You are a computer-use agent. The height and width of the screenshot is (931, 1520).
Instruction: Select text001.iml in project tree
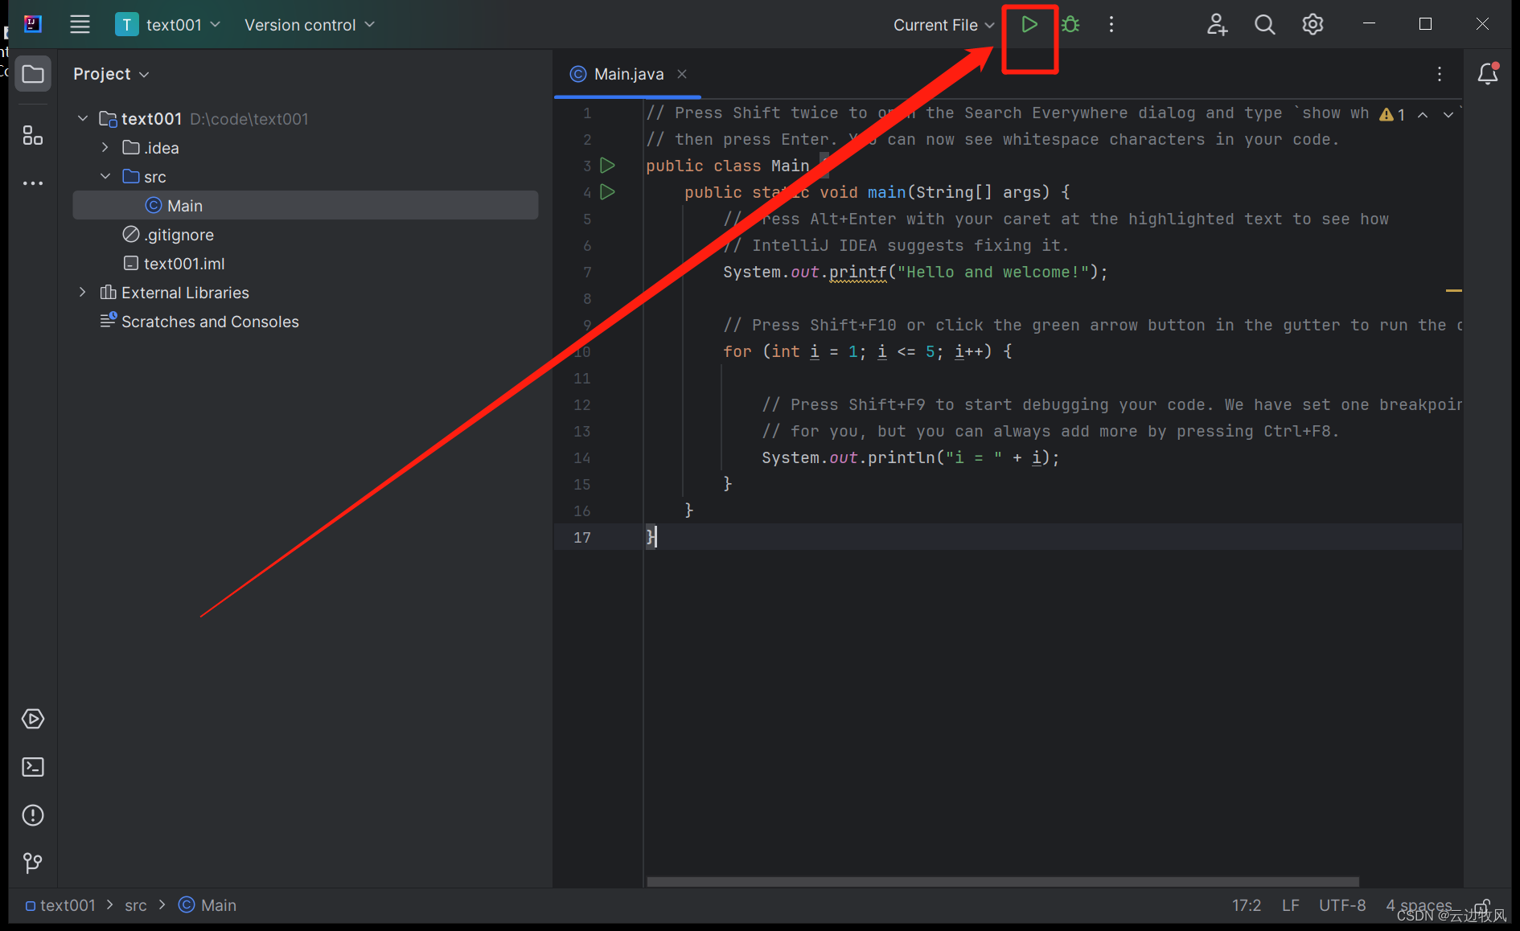point(183,264)
